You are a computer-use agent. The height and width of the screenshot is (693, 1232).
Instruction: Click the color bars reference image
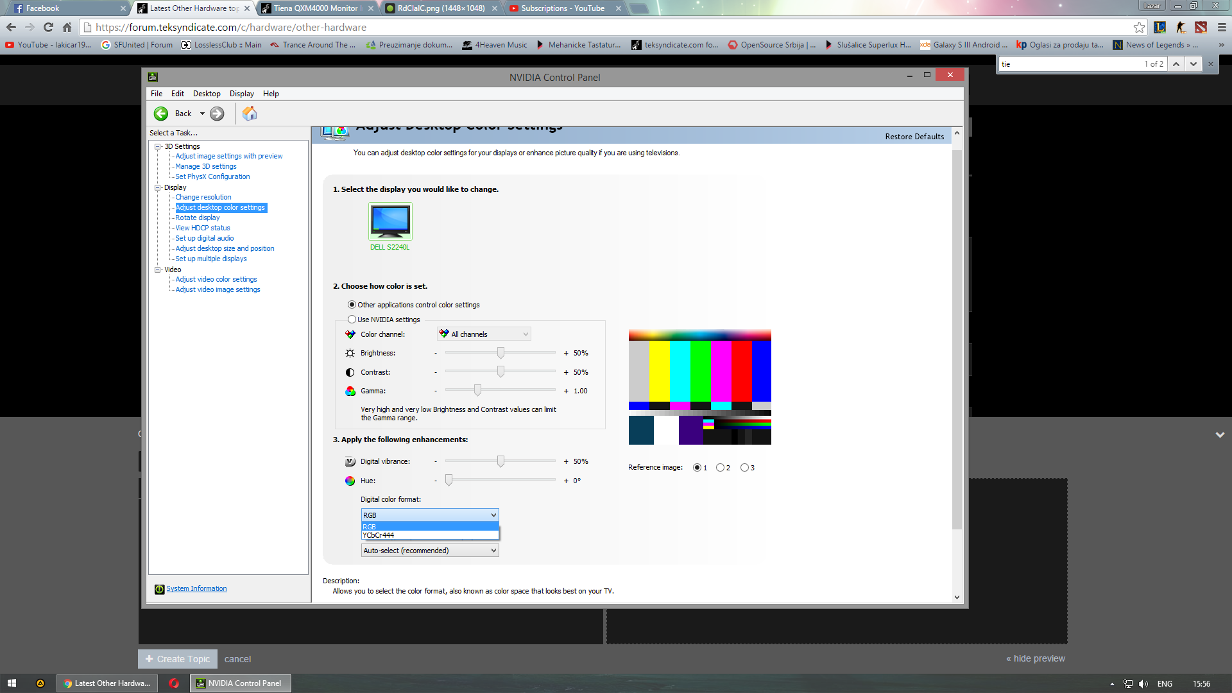pyautogui.click(x=700, y=387)
